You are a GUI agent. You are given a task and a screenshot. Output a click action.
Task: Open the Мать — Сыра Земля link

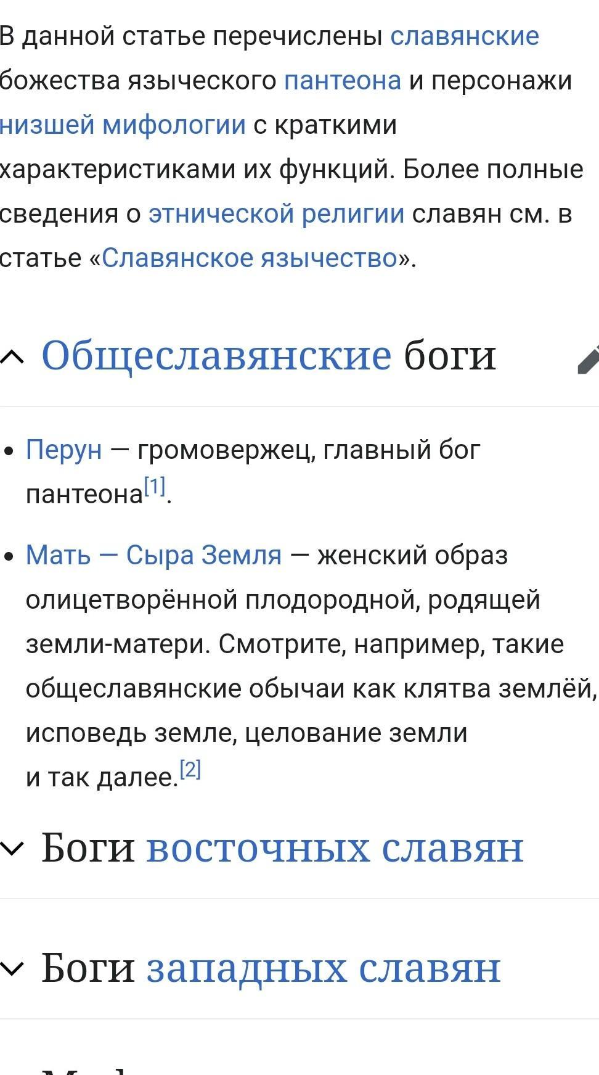(x=153, y=556)
